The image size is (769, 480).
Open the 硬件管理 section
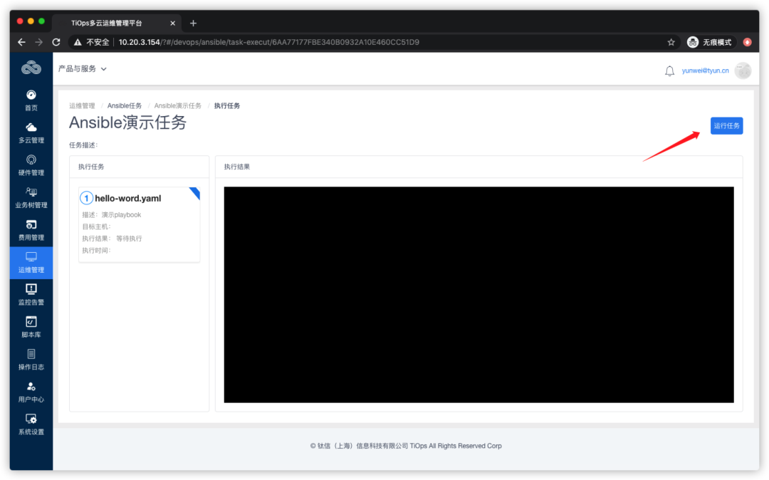31,165
